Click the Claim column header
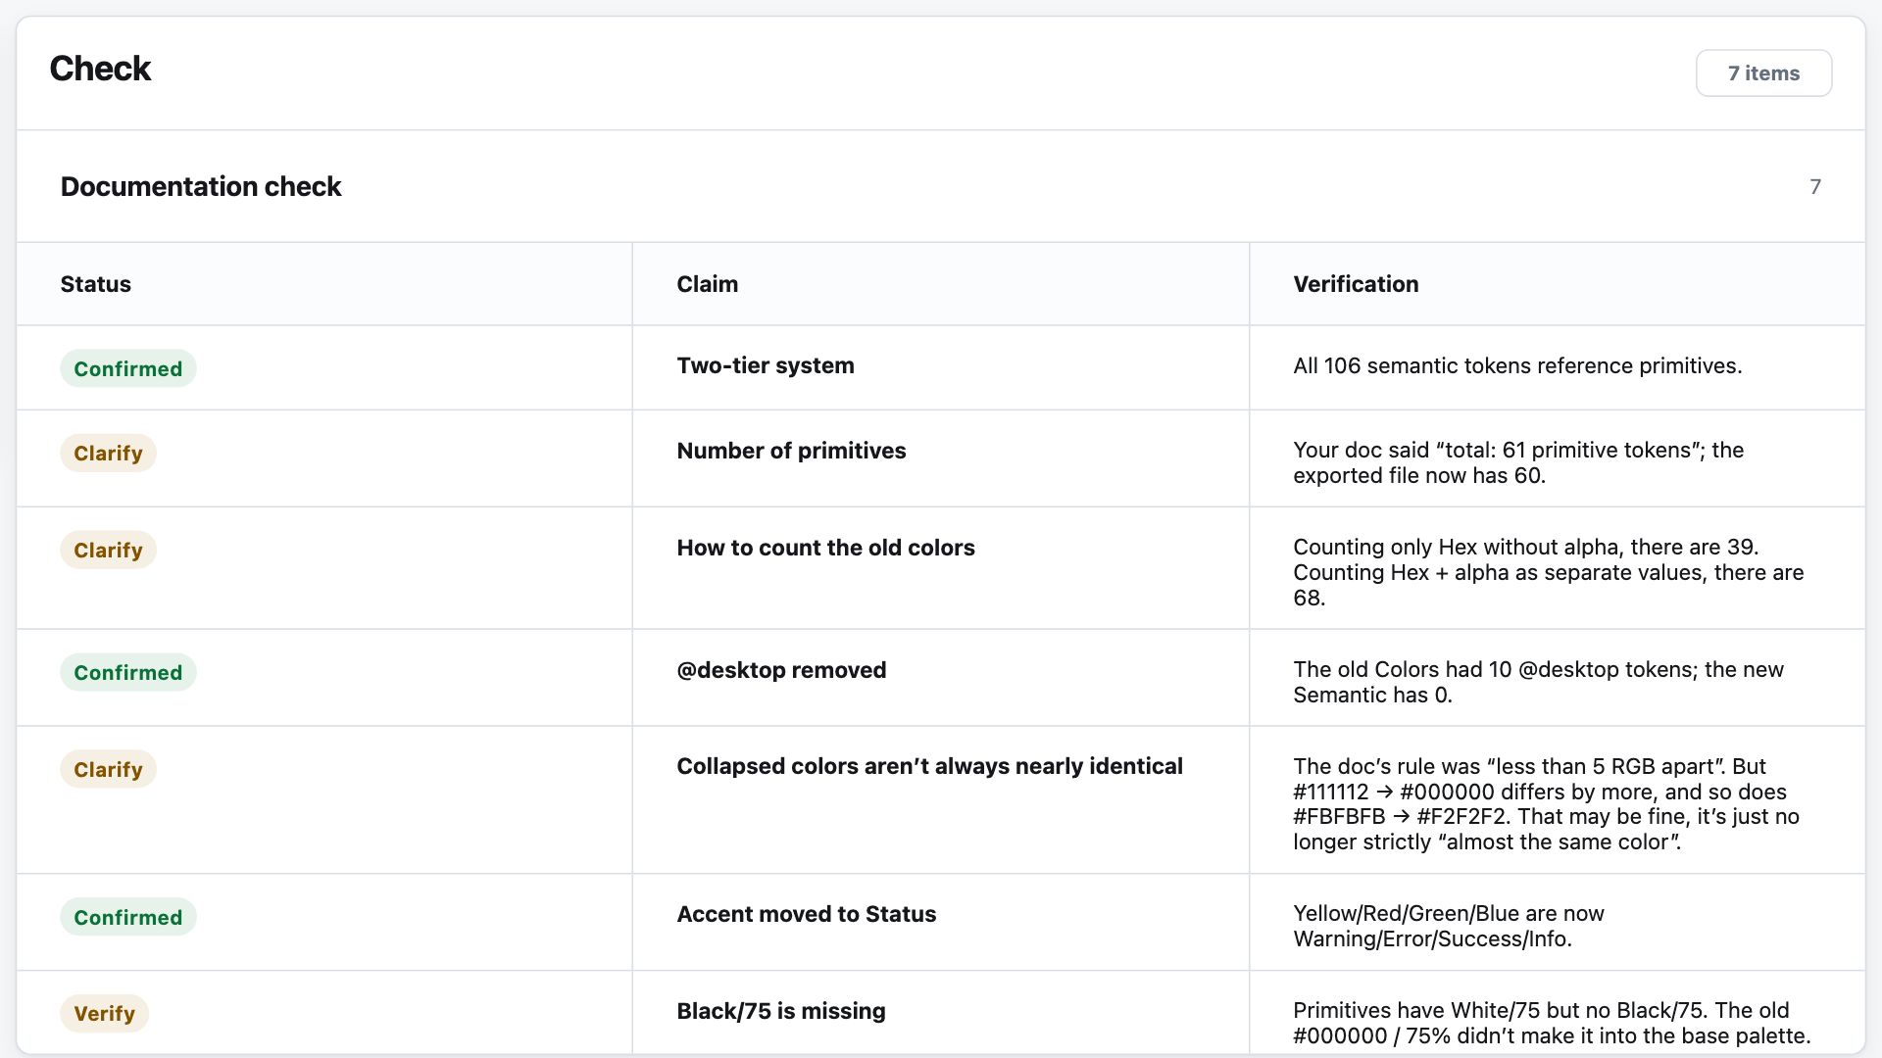The width and height of the screenshot is (1882, 1058). [708, 284]
